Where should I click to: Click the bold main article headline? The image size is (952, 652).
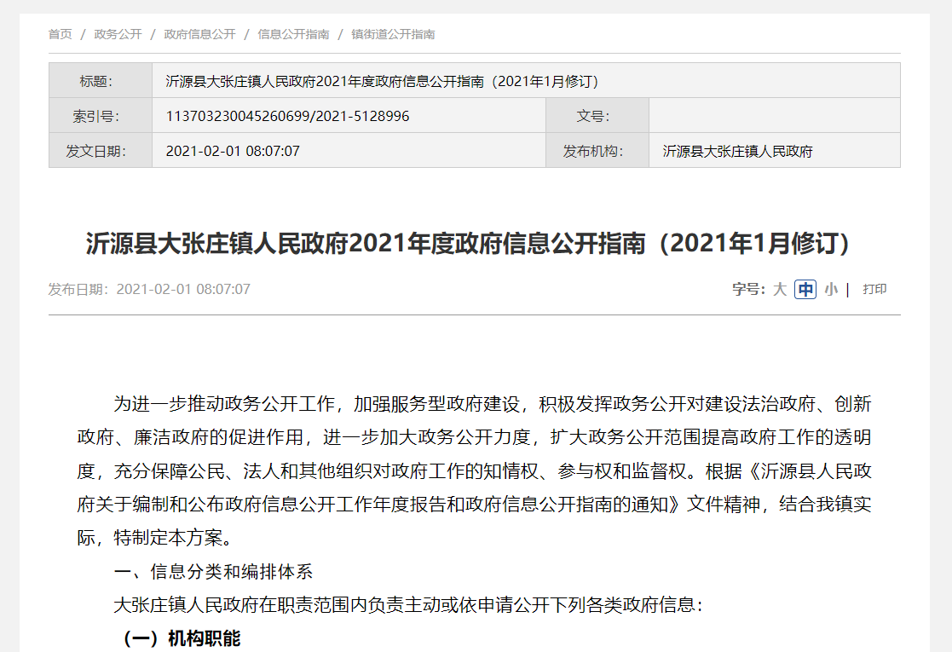(x=469, y=244)
